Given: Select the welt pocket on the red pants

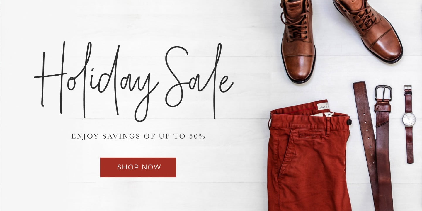Looking at the screenshot, I should pyautogui.click(x=310, y=136).
